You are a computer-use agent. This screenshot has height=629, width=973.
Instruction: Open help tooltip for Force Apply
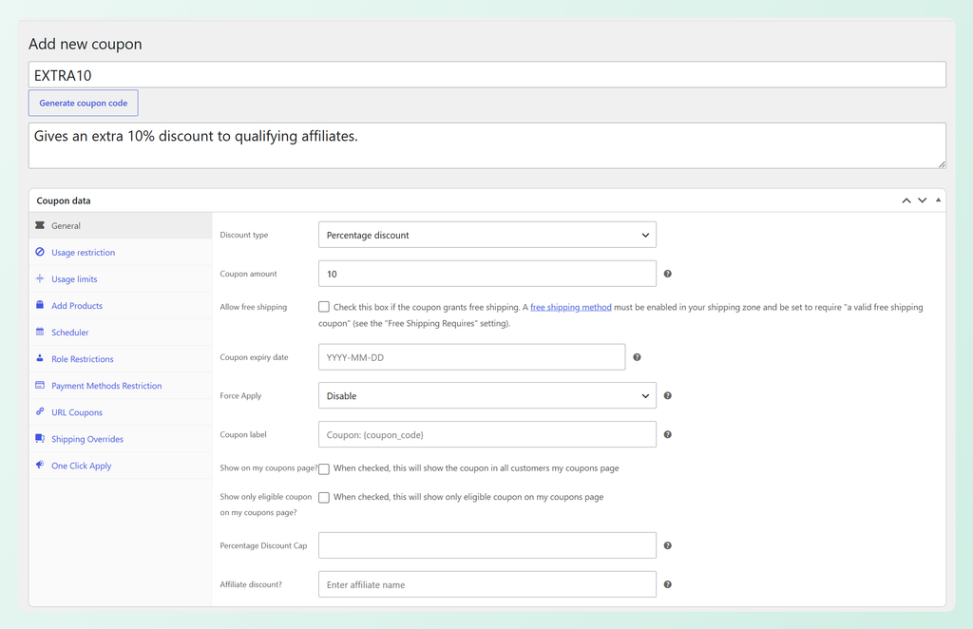[x=668, y=396]
